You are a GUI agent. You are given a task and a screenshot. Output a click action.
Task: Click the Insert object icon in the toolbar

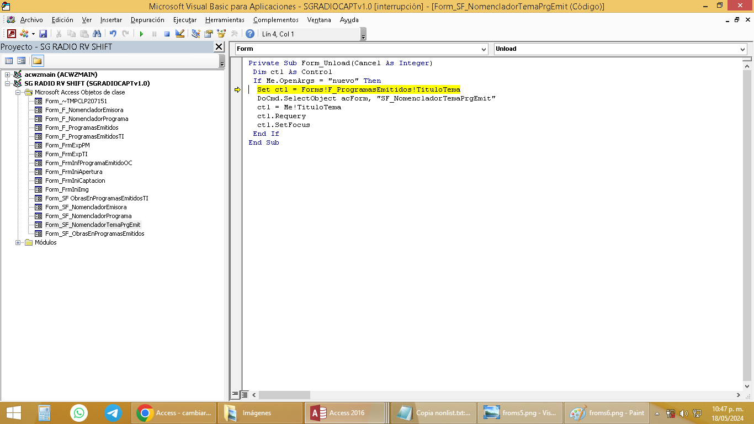point(24,34)
